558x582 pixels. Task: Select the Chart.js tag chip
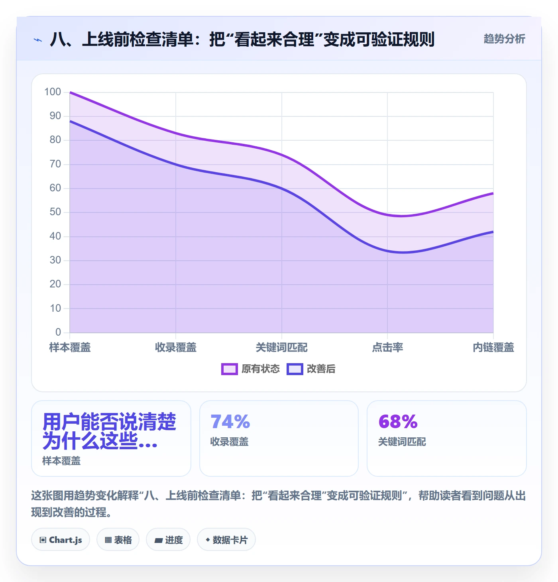[x=61, y=540]
